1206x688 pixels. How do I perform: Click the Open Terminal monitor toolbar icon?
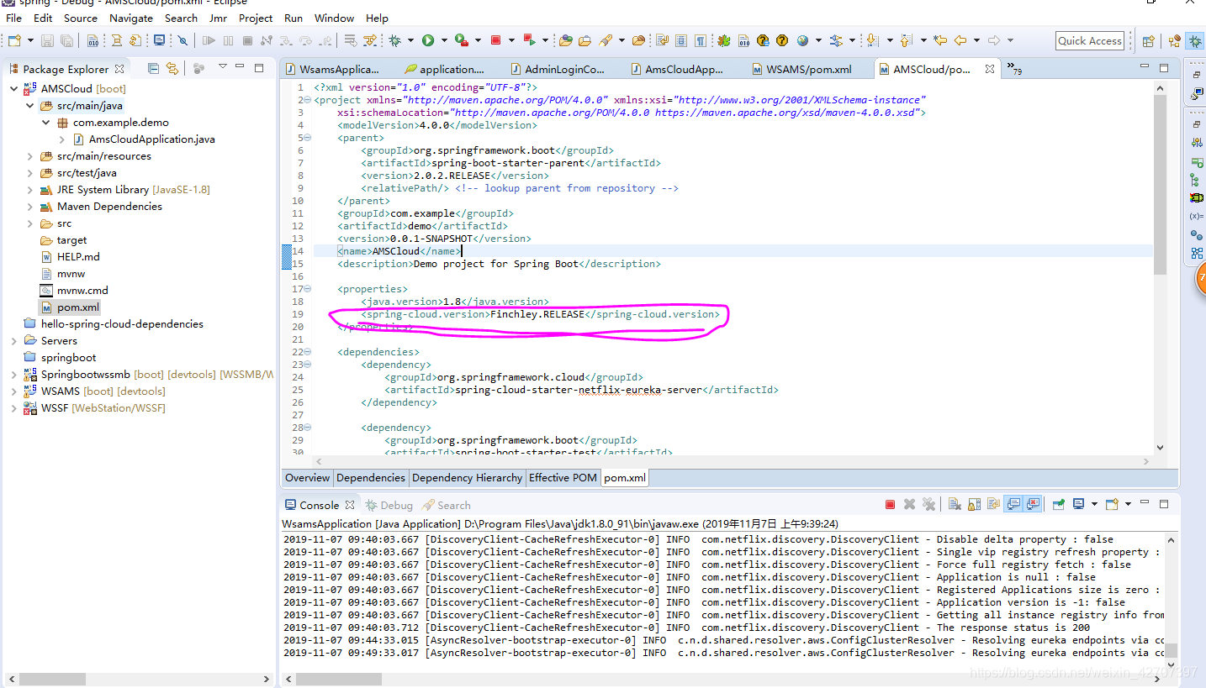coord(159,40)
